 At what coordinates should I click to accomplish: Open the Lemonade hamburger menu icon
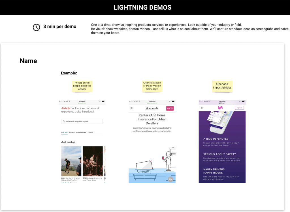[131, 108]
